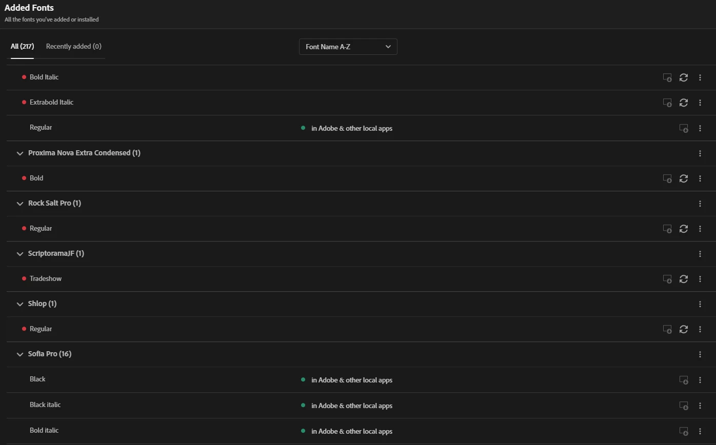This screenshot has height=445, width=716.
Task: Click install icon on Extrabold Italic row
Action: (667, 103)
